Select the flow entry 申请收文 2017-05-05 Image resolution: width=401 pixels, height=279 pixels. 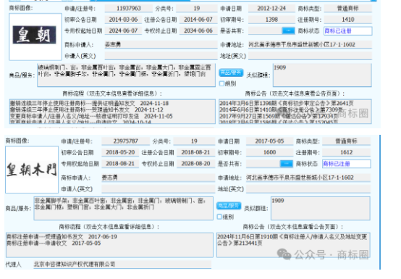pyautogui.click(x=54, y=243)
